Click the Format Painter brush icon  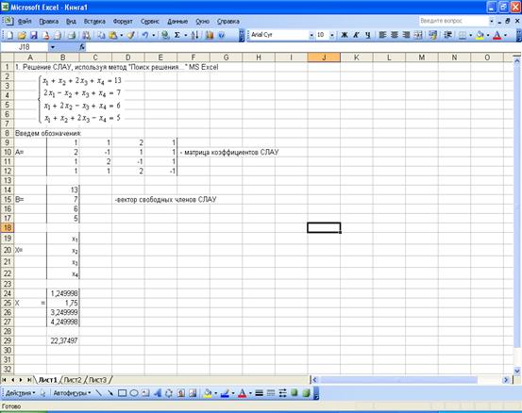[131, 35]
